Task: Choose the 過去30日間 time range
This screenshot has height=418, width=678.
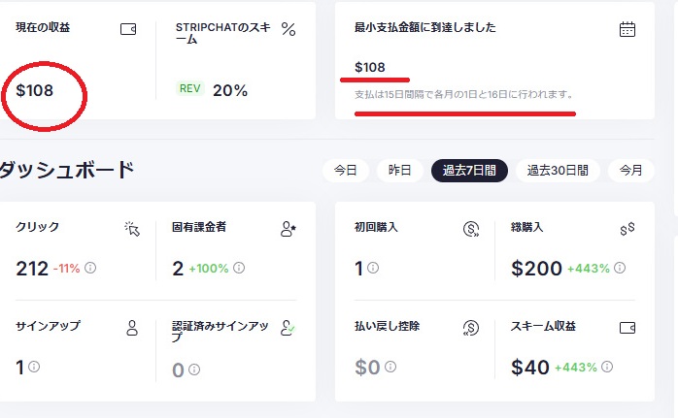Action: [x=558, y=170]
